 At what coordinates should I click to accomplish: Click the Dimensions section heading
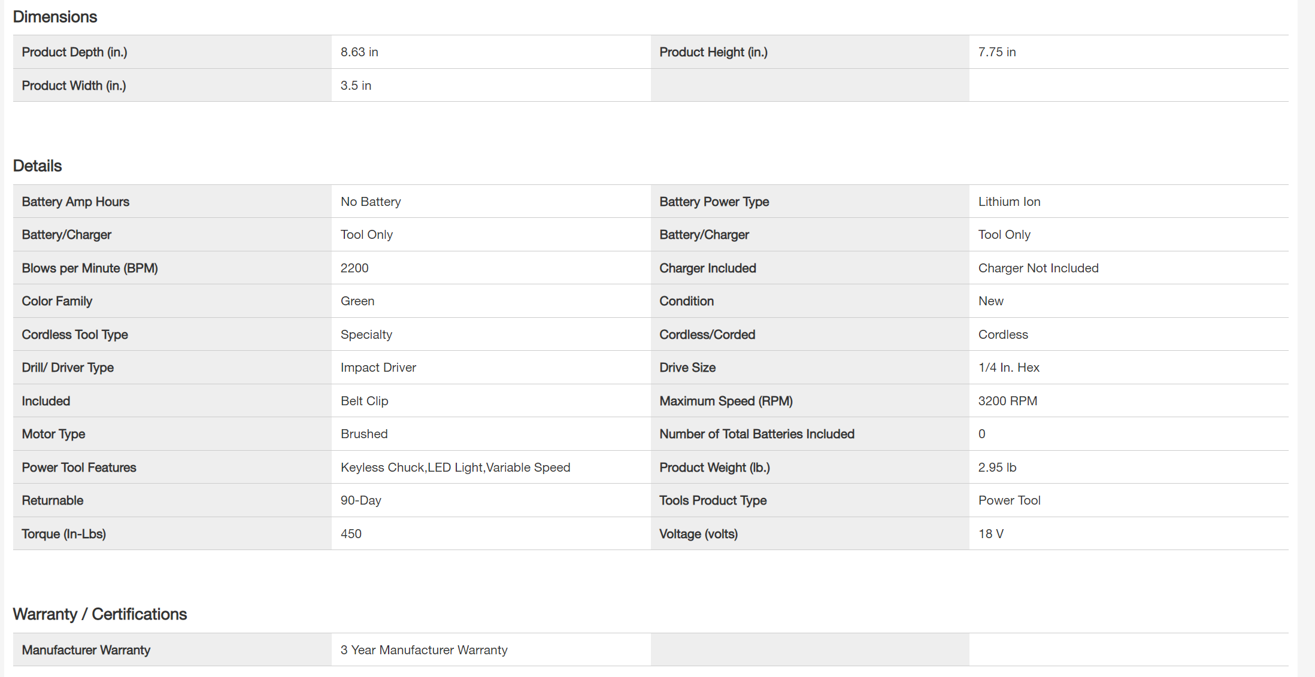[x=55, y=17]
